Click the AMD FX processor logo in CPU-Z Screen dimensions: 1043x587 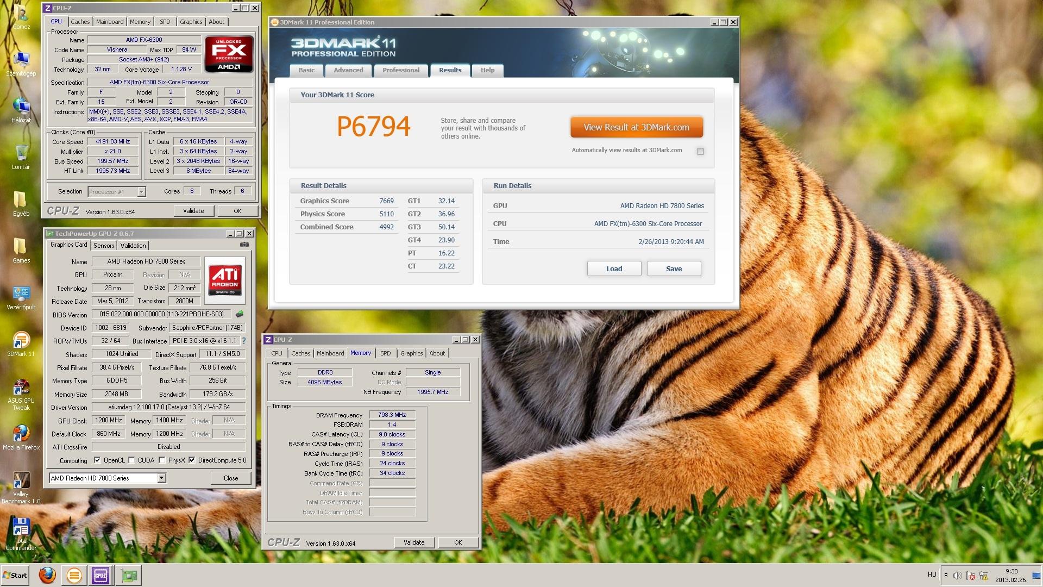229,54
